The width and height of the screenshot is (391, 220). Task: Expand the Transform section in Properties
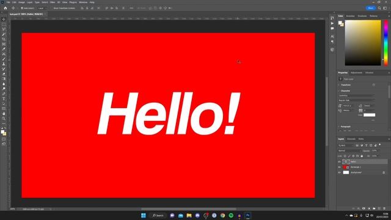tap(339, 85)
